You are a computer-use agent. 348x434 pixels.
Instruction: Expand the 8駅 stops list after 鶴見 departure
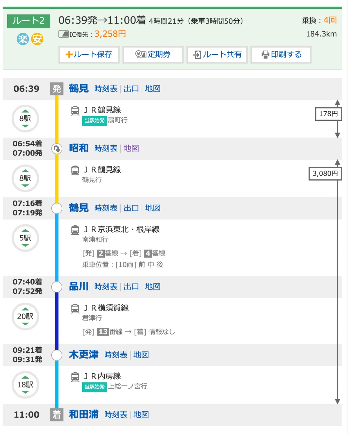coord(25,119)
